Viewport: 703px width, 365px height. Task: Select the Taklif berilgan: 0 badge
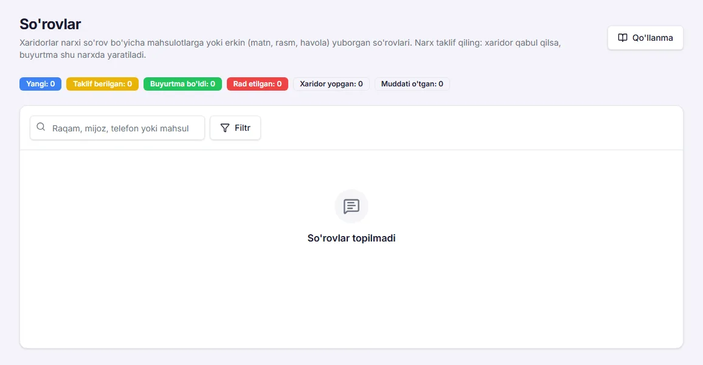102,84
